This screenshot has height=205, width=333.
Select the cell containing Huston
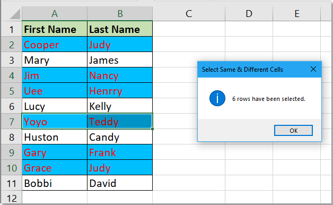[55, 137]
